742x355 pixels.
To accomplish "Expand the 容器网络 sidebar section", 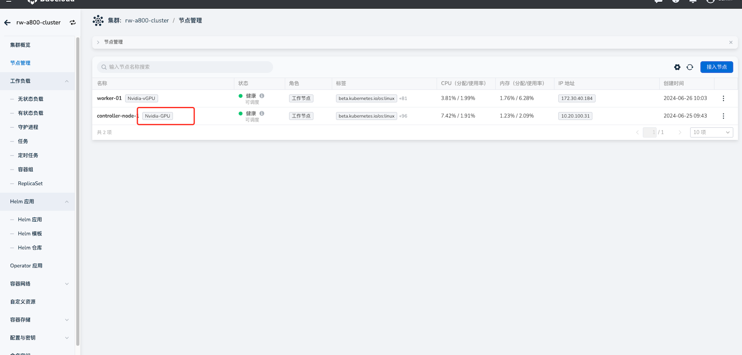I will click(67, 284).
